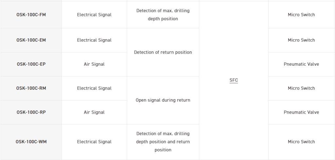
Task: Select 'Electrical Signal' in the OSK-100C-WM row
Action: [94, 142]
